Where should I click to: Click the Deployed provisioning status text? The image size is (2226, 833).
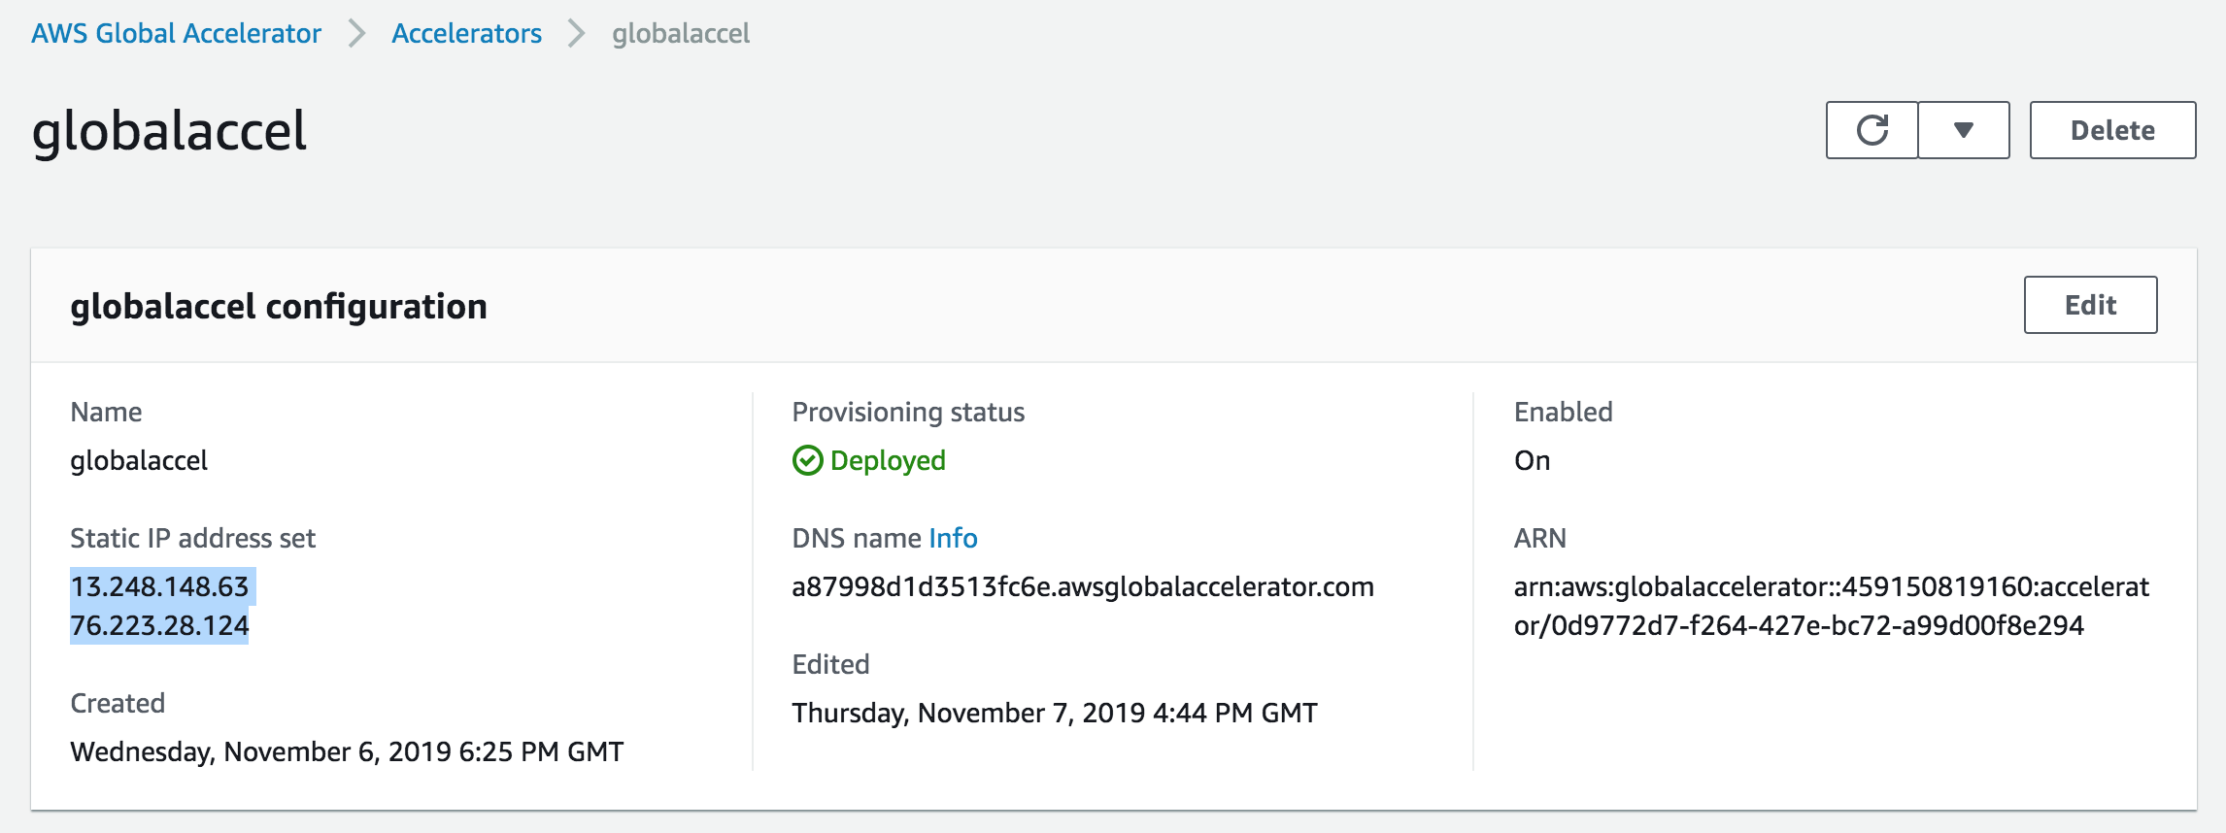click(x=888, y=460)
